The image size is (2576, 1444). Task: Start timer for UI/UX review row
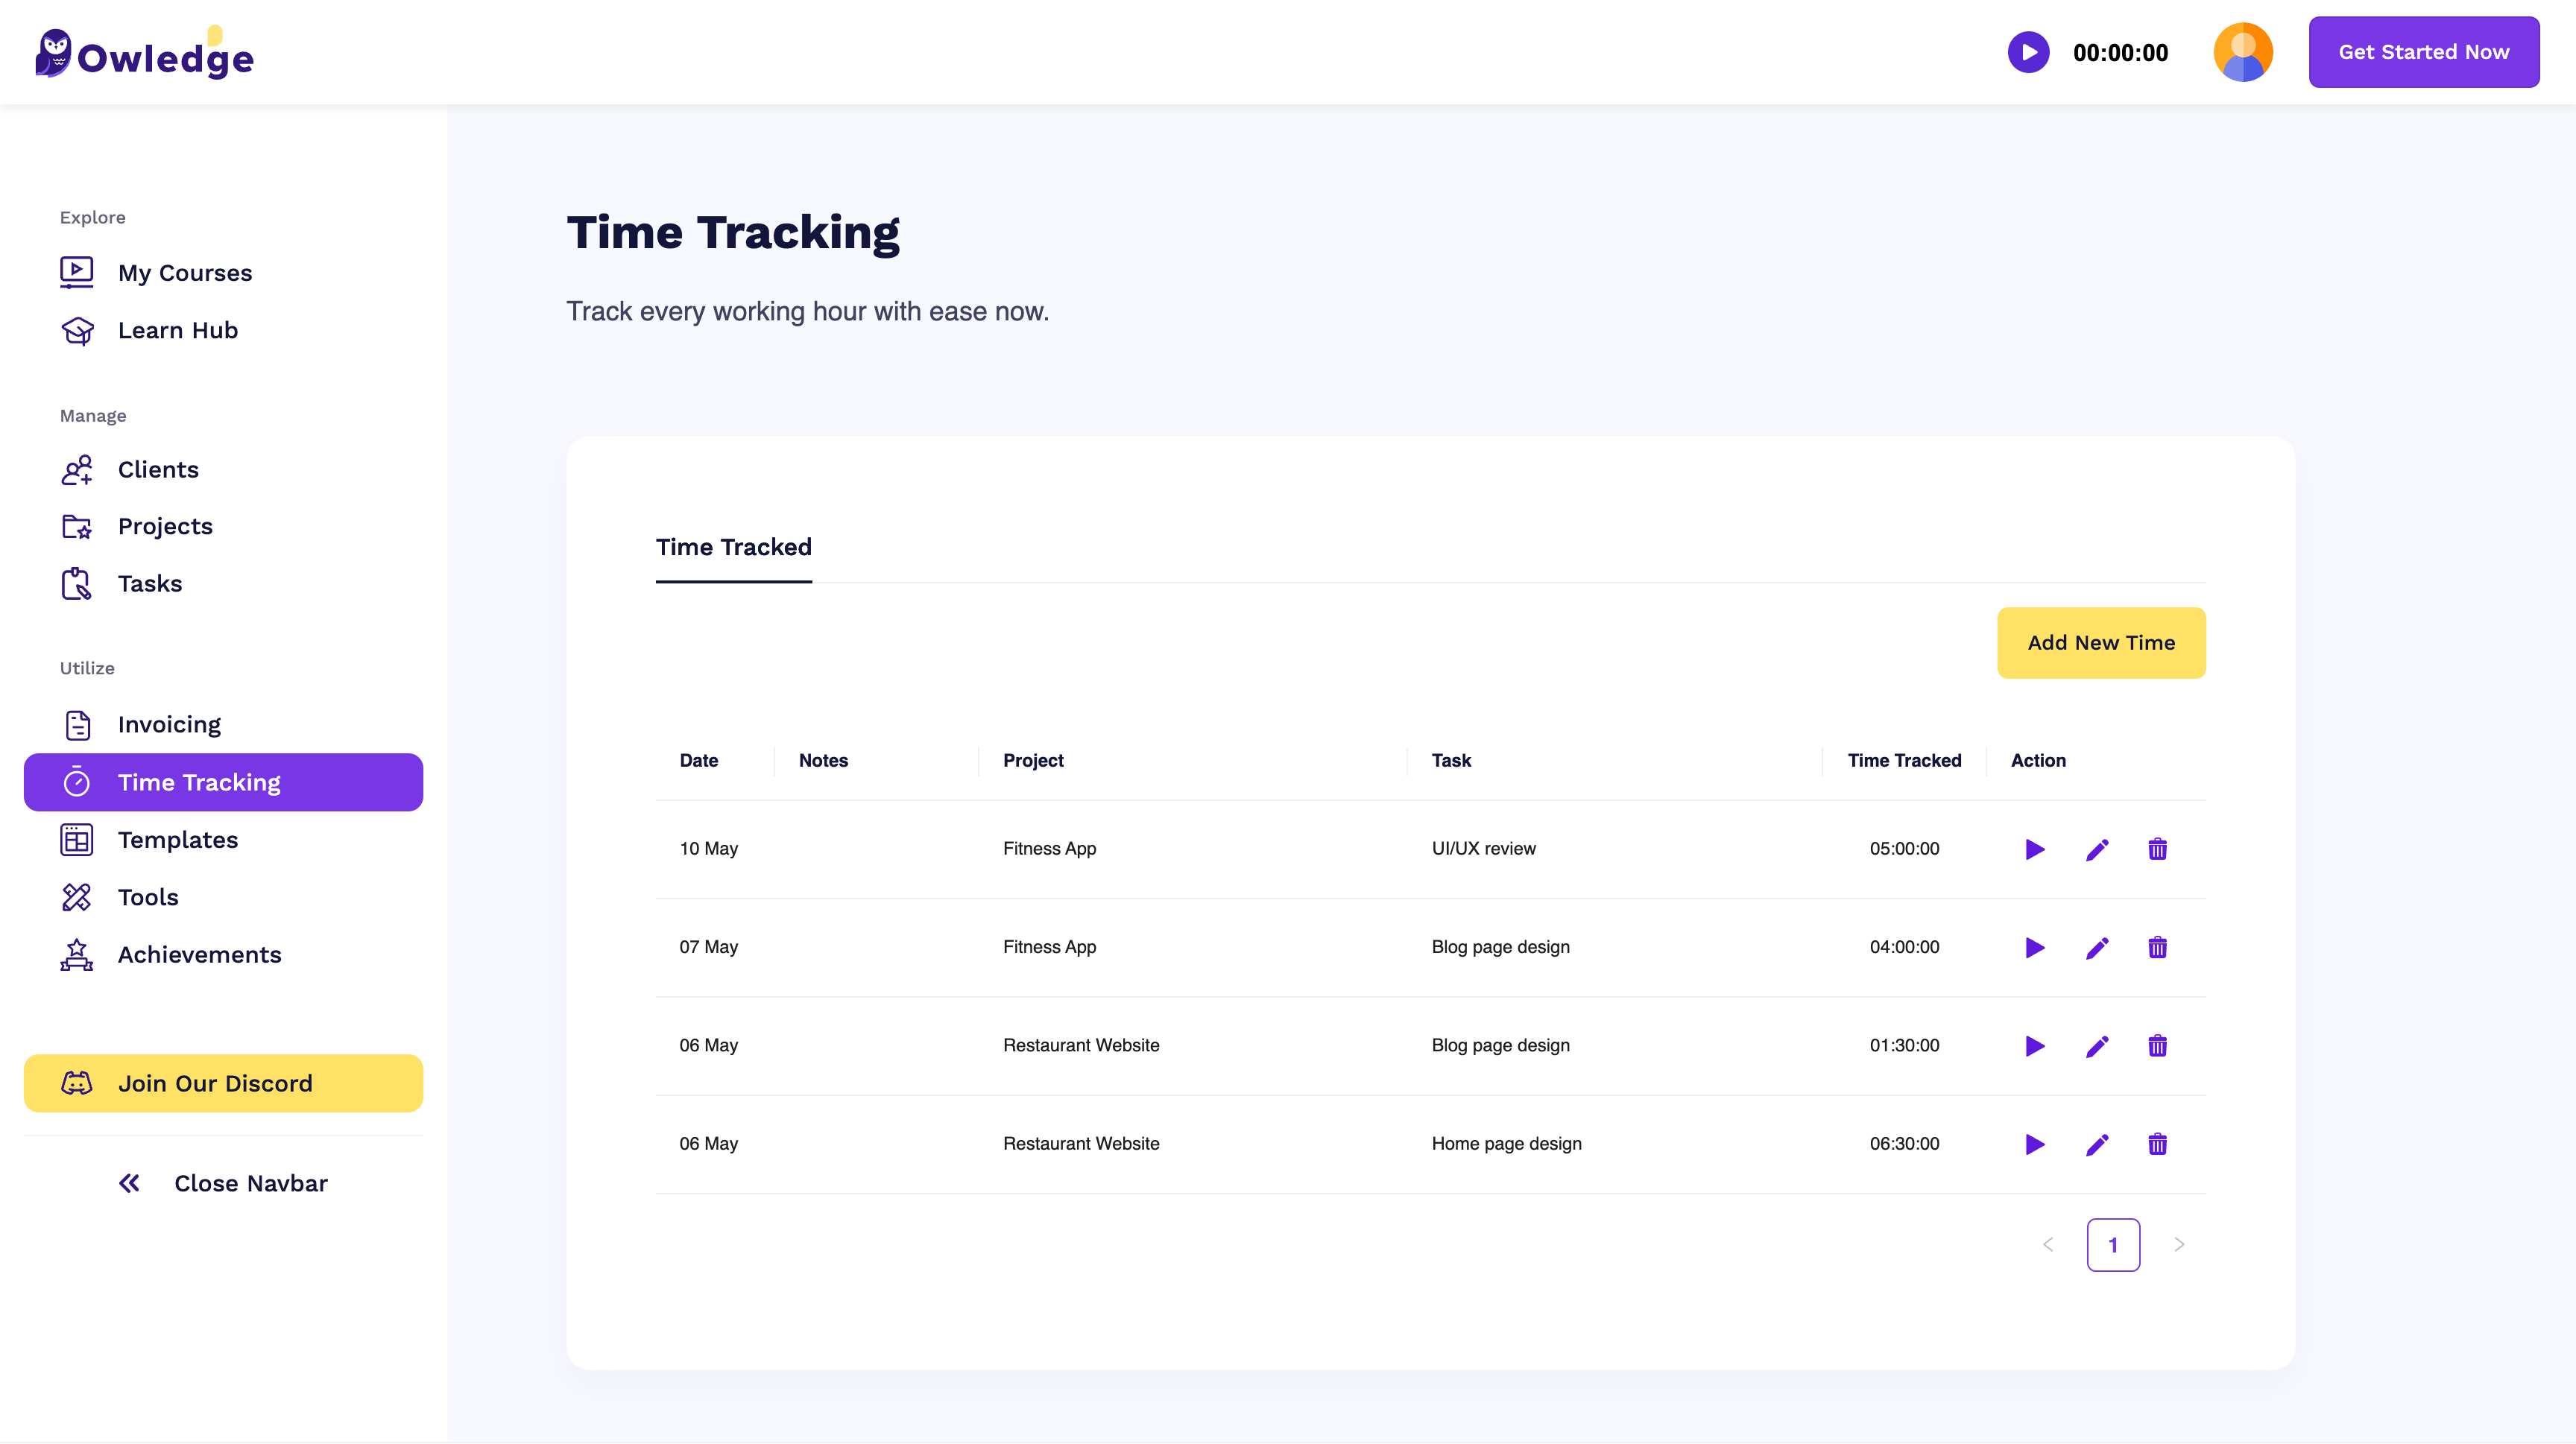(x=2034, y=849)
